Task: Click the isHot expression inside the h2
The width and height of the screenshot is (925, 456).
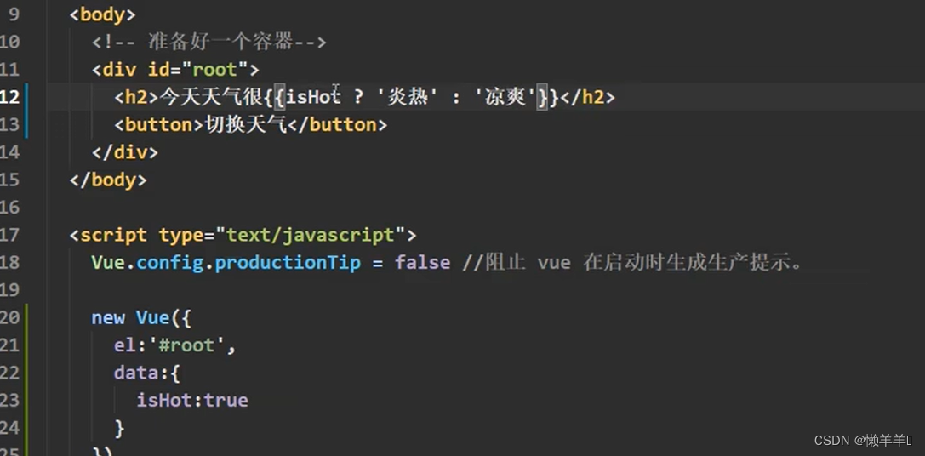Action: pyautogui.click(x=312, y=97)
